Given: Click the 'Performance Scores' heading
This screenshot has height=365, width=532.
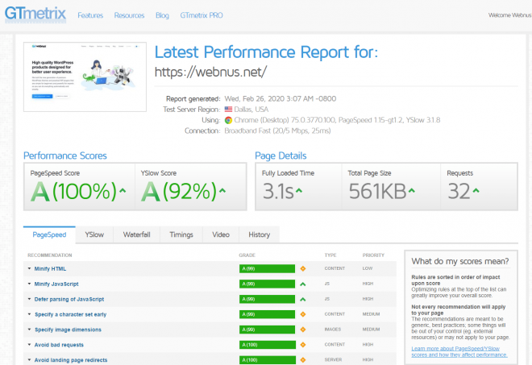Looking at the screenshot, I should pos(65,156).
